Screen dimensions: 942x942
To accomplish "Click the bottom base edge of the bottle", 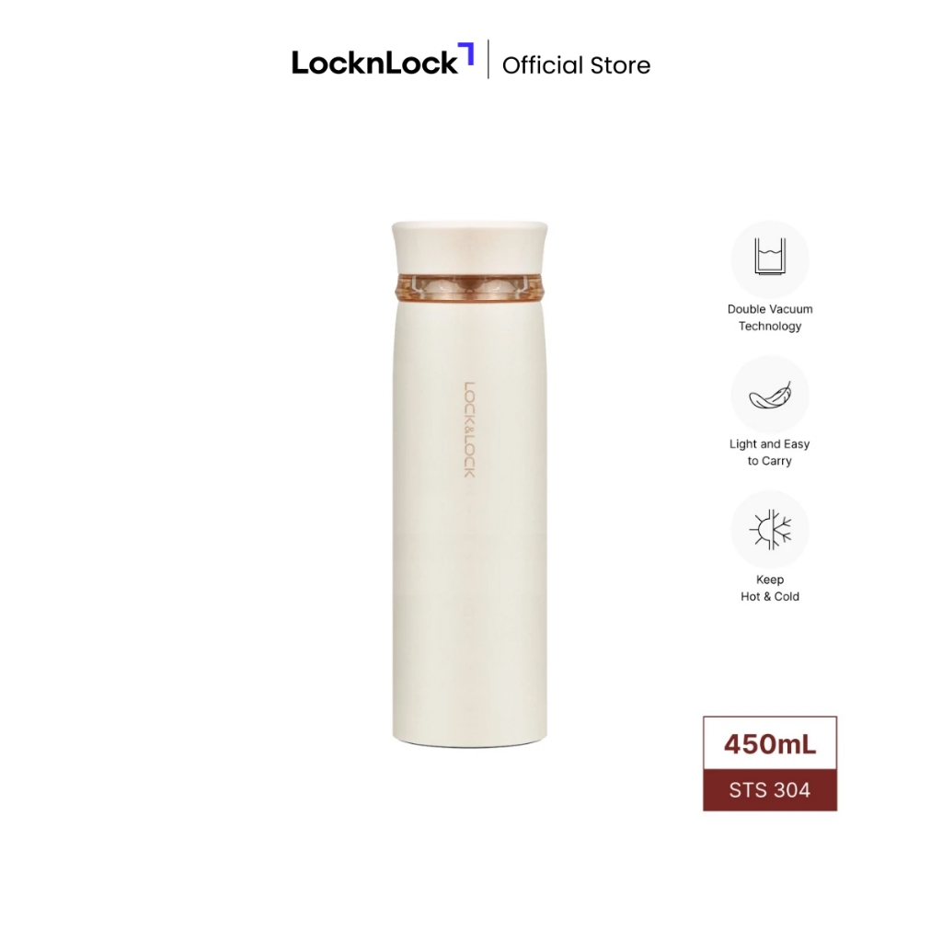I will pyautogui.click(x=470, y=743).
